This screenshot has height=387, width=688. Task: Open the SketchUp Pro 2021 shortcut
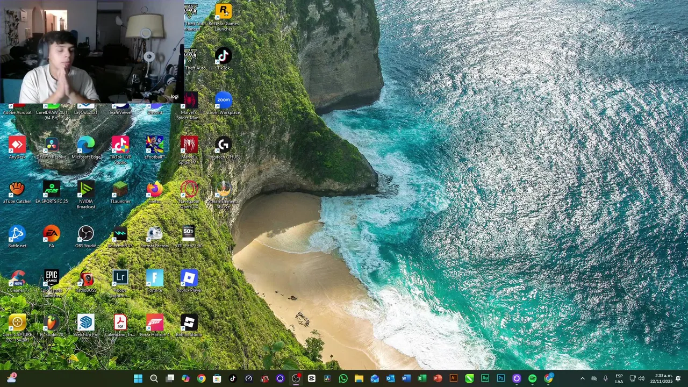[x=85, y=329]
